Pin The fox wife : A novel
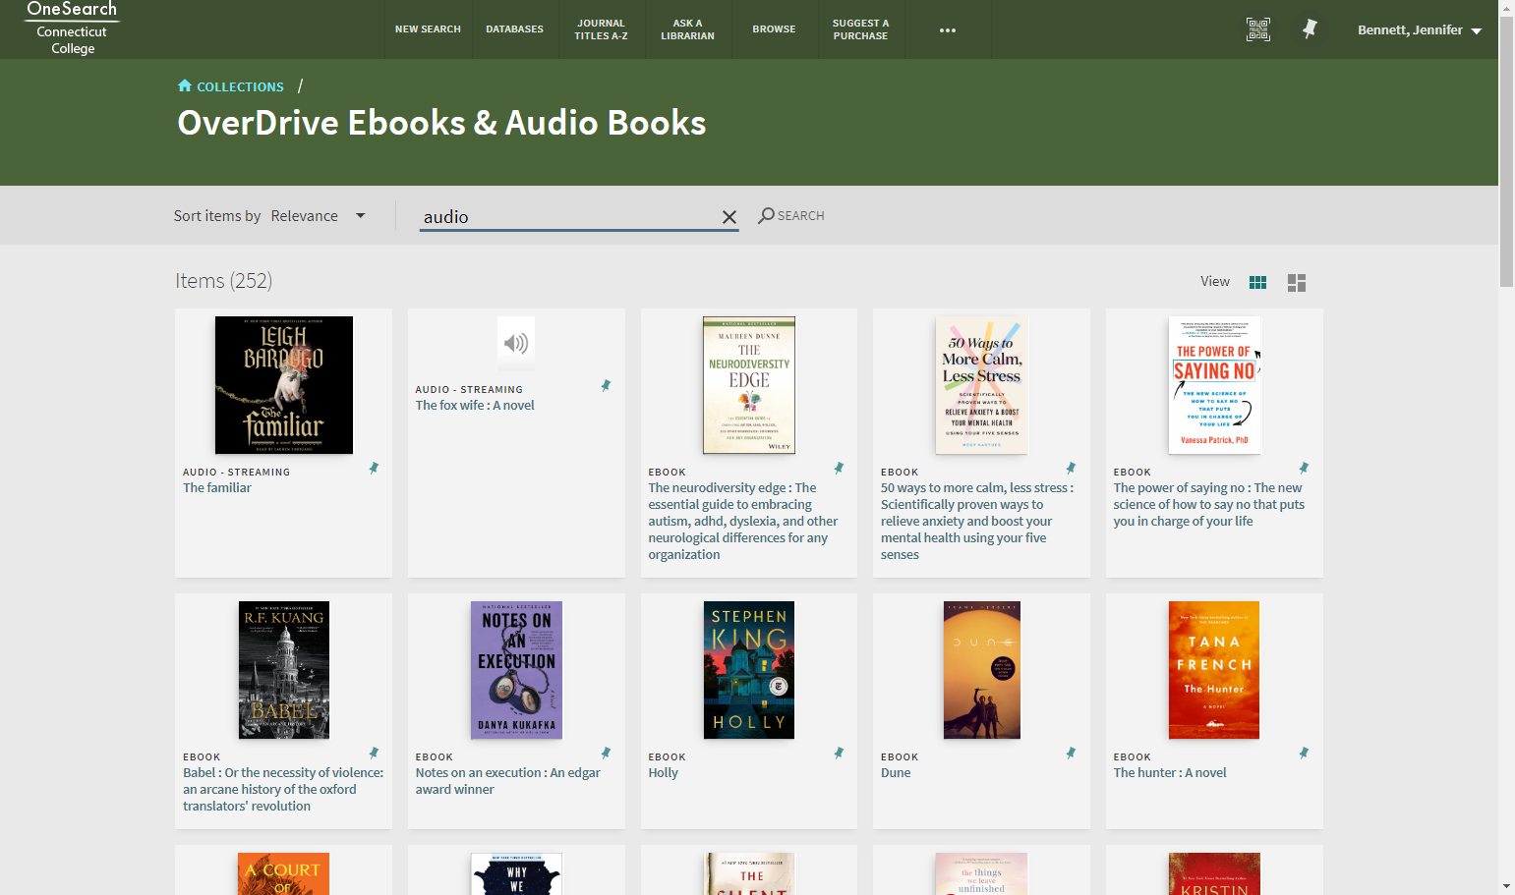The image size is (1515, 895). [x=606, y=386]
